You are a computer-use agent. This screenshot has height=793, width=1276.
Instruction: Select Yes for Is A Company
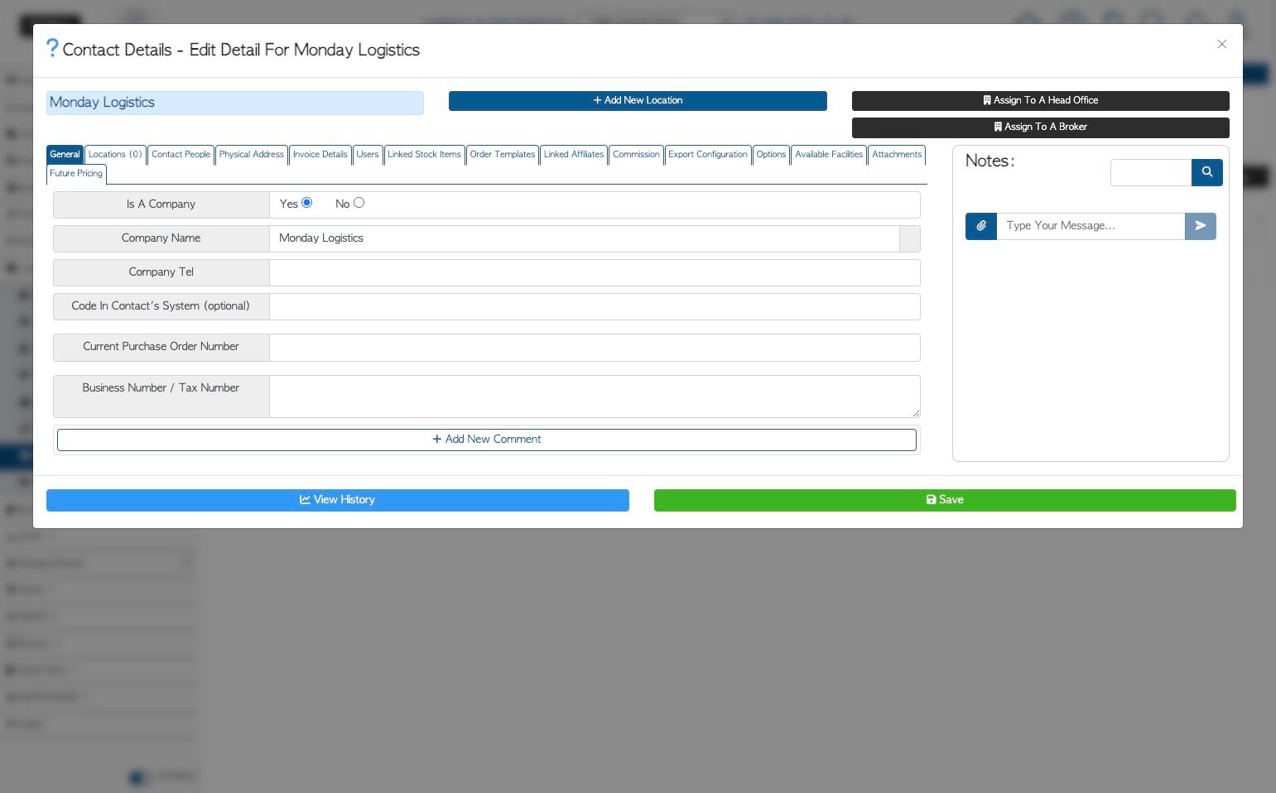(307, 203)
